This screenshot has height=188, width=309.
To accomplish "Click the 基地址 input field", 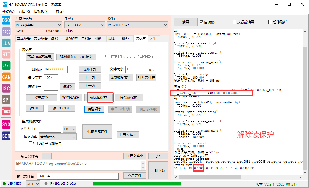I will [56, 69].
